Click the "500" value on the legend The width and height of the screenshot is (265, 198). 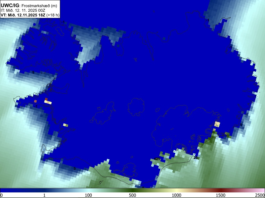tap(132, 195)
